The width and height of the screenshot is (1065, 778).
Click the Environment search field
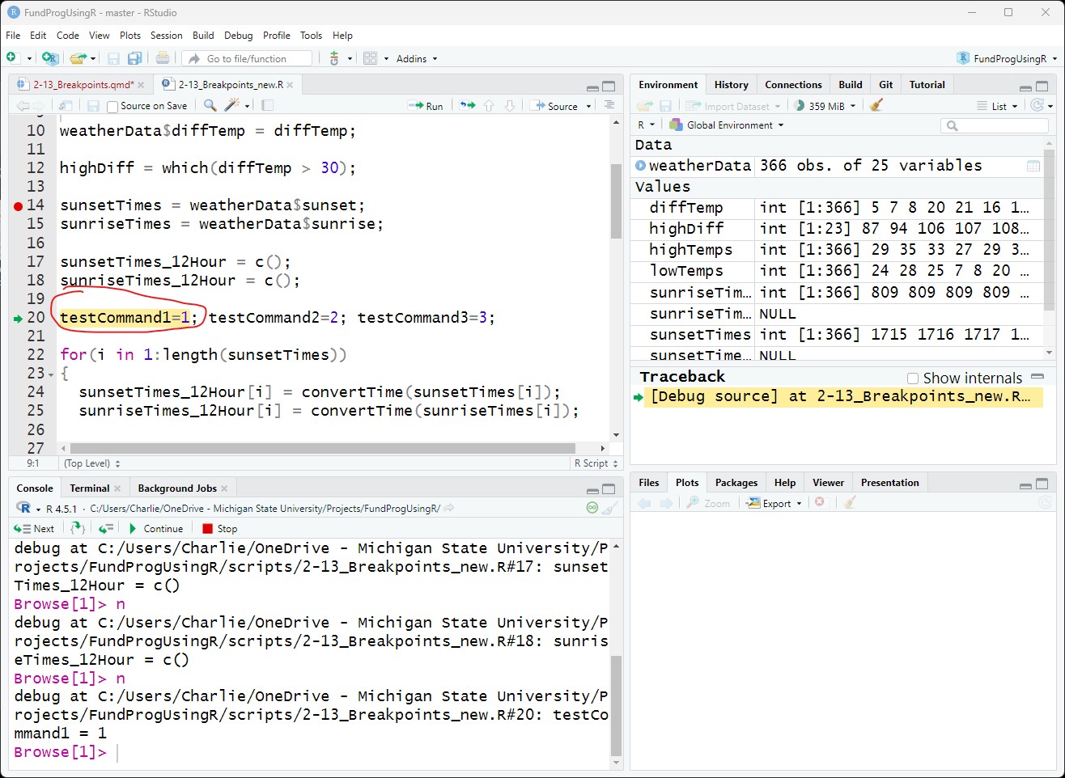tap(995, 125)
